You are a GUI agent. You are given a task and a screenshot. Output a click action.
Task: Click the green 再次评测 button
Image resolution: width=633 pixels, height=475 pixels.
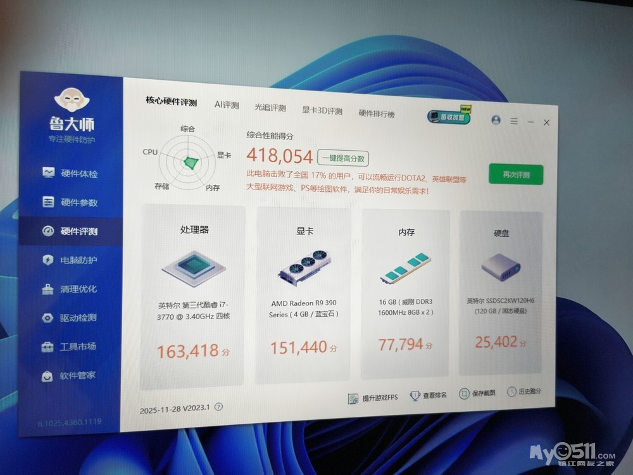[515, 174]
